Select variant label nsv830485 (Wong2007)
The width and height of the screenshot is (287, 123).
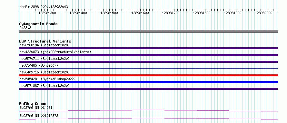[x=39, y=65]
